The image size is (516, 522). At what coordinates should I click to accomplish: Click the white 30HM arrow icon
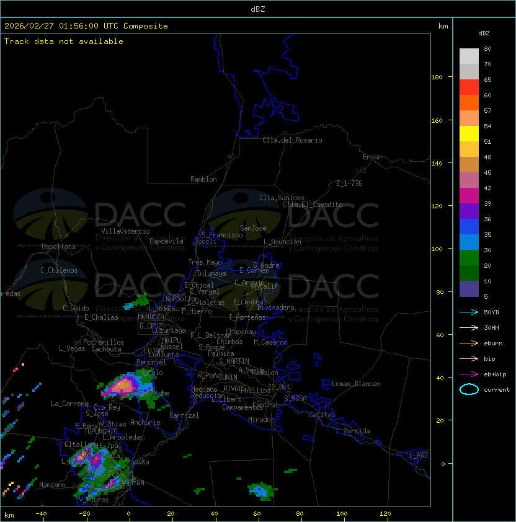pyautogui.click(x=469, y=327)
